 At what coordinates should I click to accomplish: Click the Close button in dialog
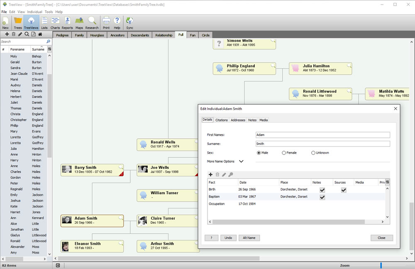(381, 238)
